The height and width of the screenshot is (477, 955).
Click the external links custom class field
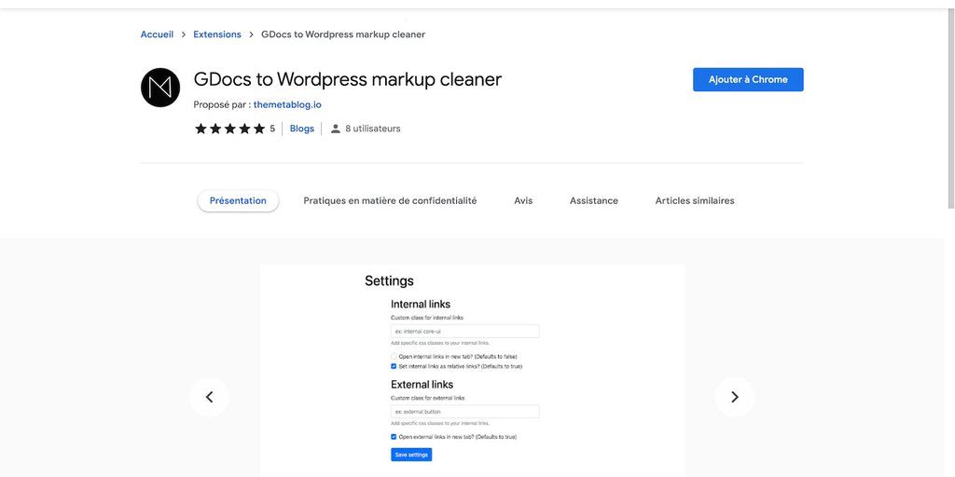tap(464, 411)
